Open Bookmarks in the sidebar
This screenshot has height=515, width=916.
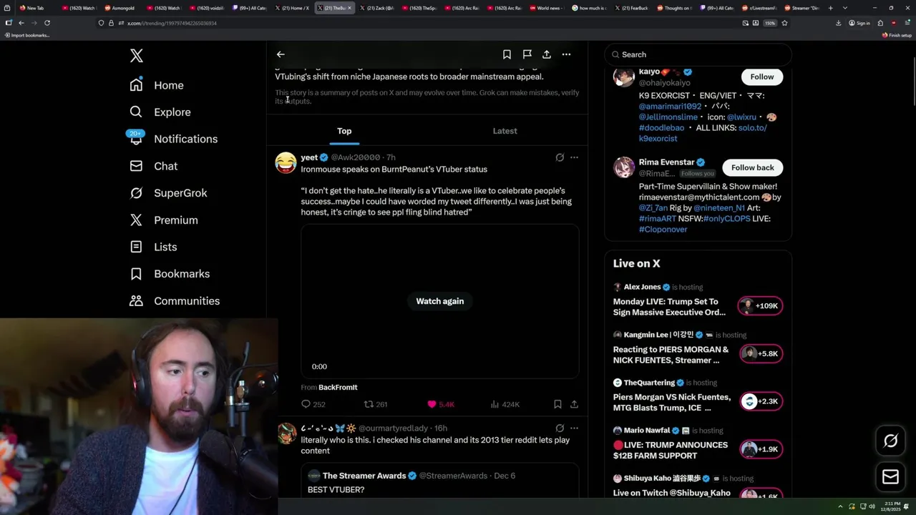pyautogui.click(x=169, y=274)
